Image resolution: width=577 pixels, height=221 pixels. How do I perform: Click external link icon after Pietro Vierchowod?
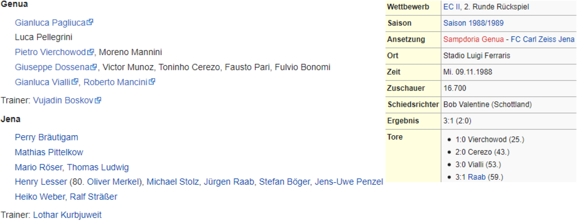90,52
